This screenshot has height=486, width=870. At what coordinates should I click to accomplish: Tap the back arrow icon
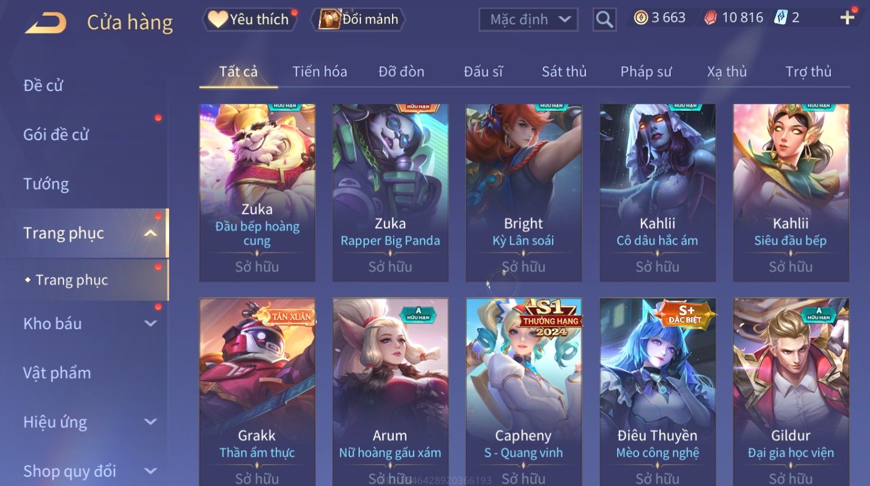coord(46,23)
